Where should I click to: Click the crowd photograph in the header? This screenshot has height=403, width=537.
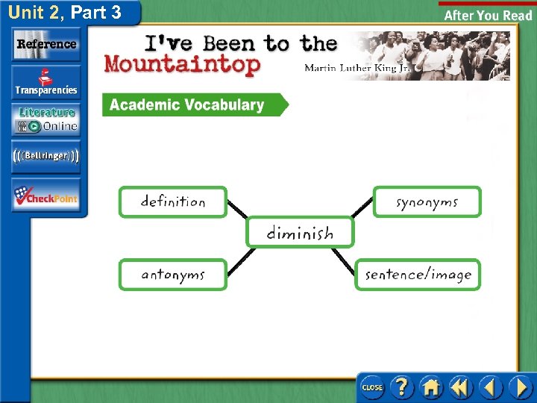coord(432,56)
